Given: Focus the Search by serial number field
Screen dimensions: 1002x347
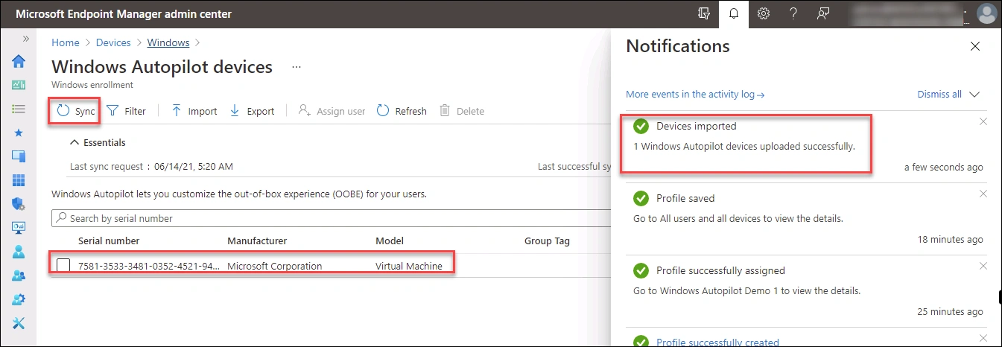Looking at the screenshot, I should tap(332, 218).
